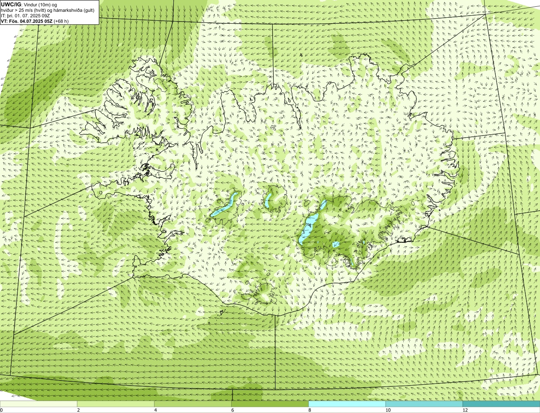
Task: Select the dark green 6–8 m/s color bar segment
Action: (x=270, y=404)
